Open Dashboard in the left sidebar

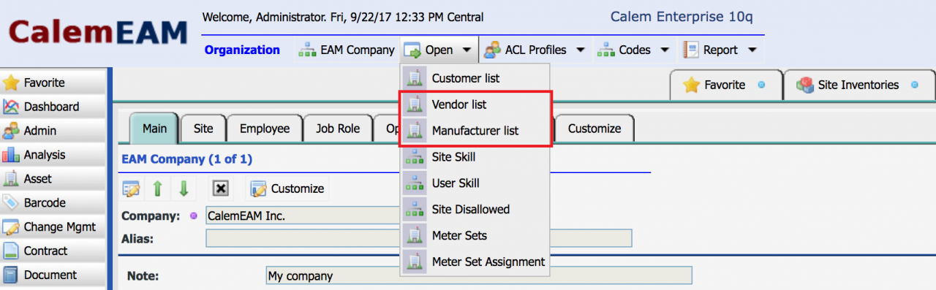(x=53, y=107)
